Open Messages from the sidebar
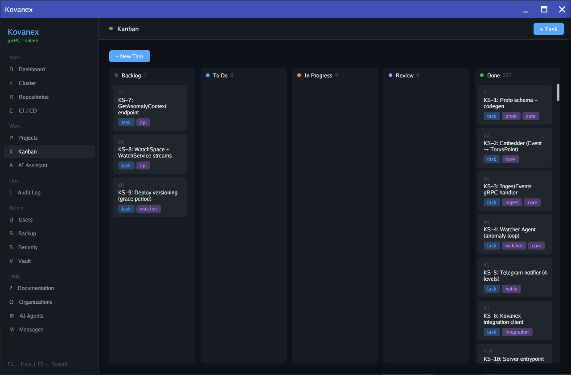The width and height of the screenshot is (571, 375). (x=30, y=329)
